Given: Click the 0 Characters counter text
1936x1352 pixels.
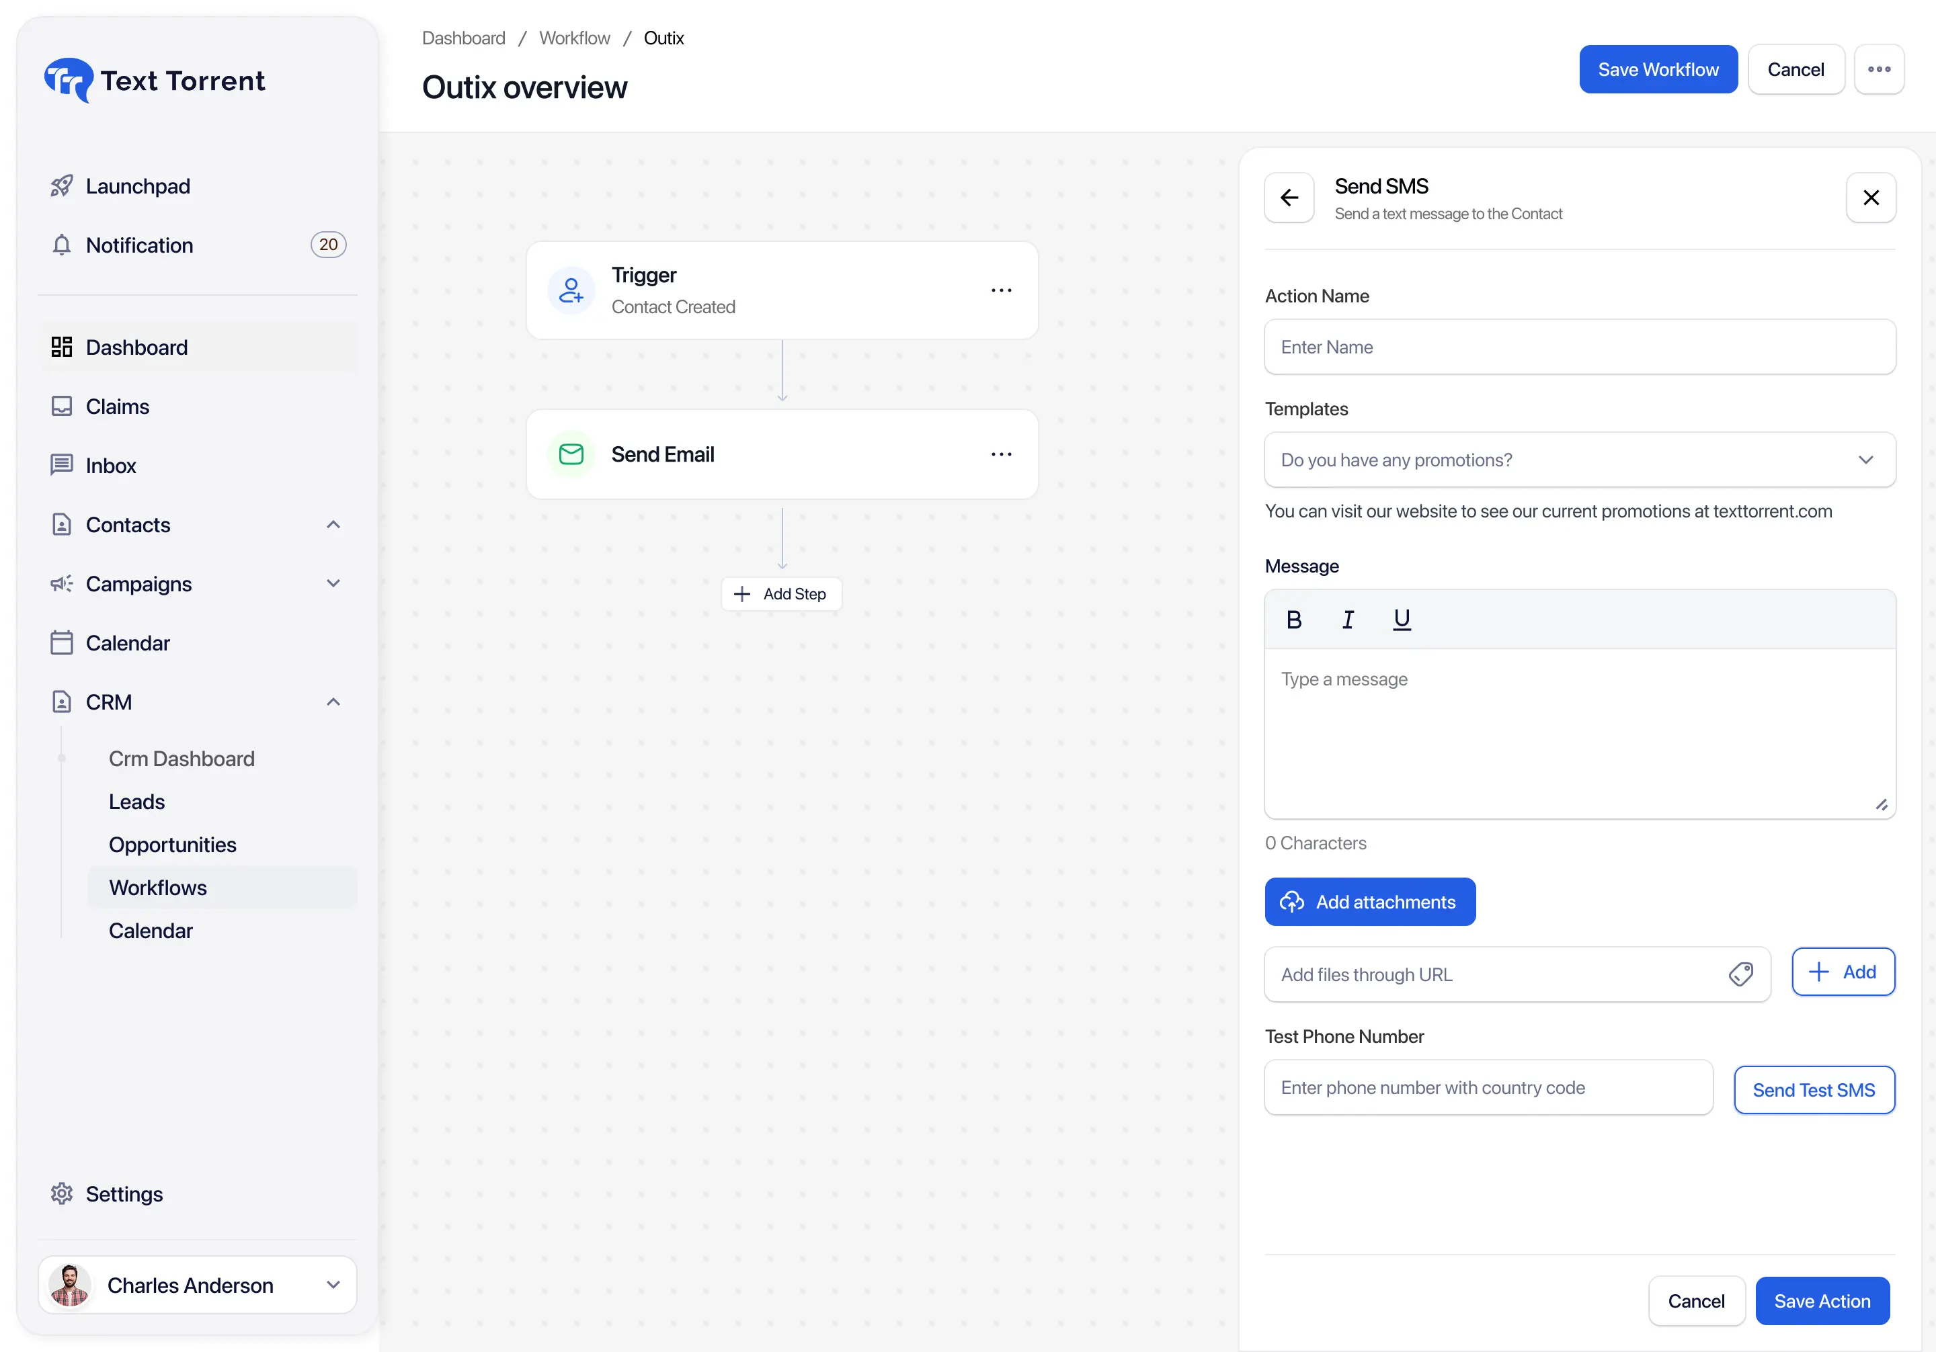Looking at the screenshot, I should coord(1316,843).
